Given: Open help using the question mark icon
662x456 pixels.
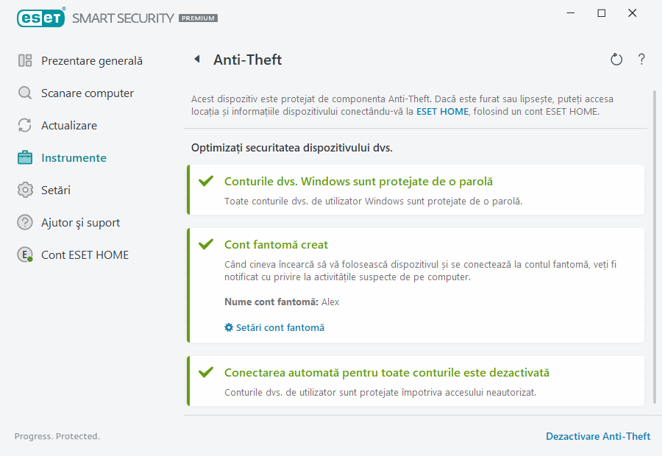Looking at the screenshot, I should (641, 59).
